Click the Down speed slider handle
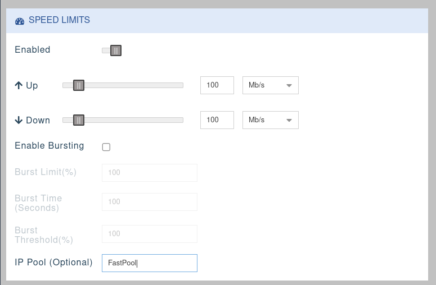 coord(79,120)
